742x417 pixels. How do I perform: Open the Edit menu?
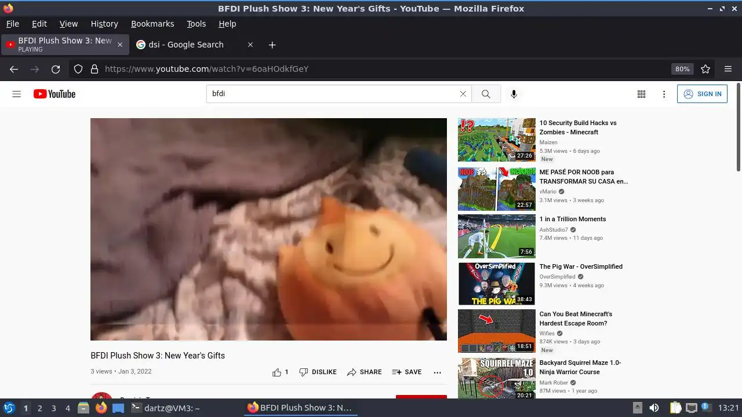coord(39,24)
